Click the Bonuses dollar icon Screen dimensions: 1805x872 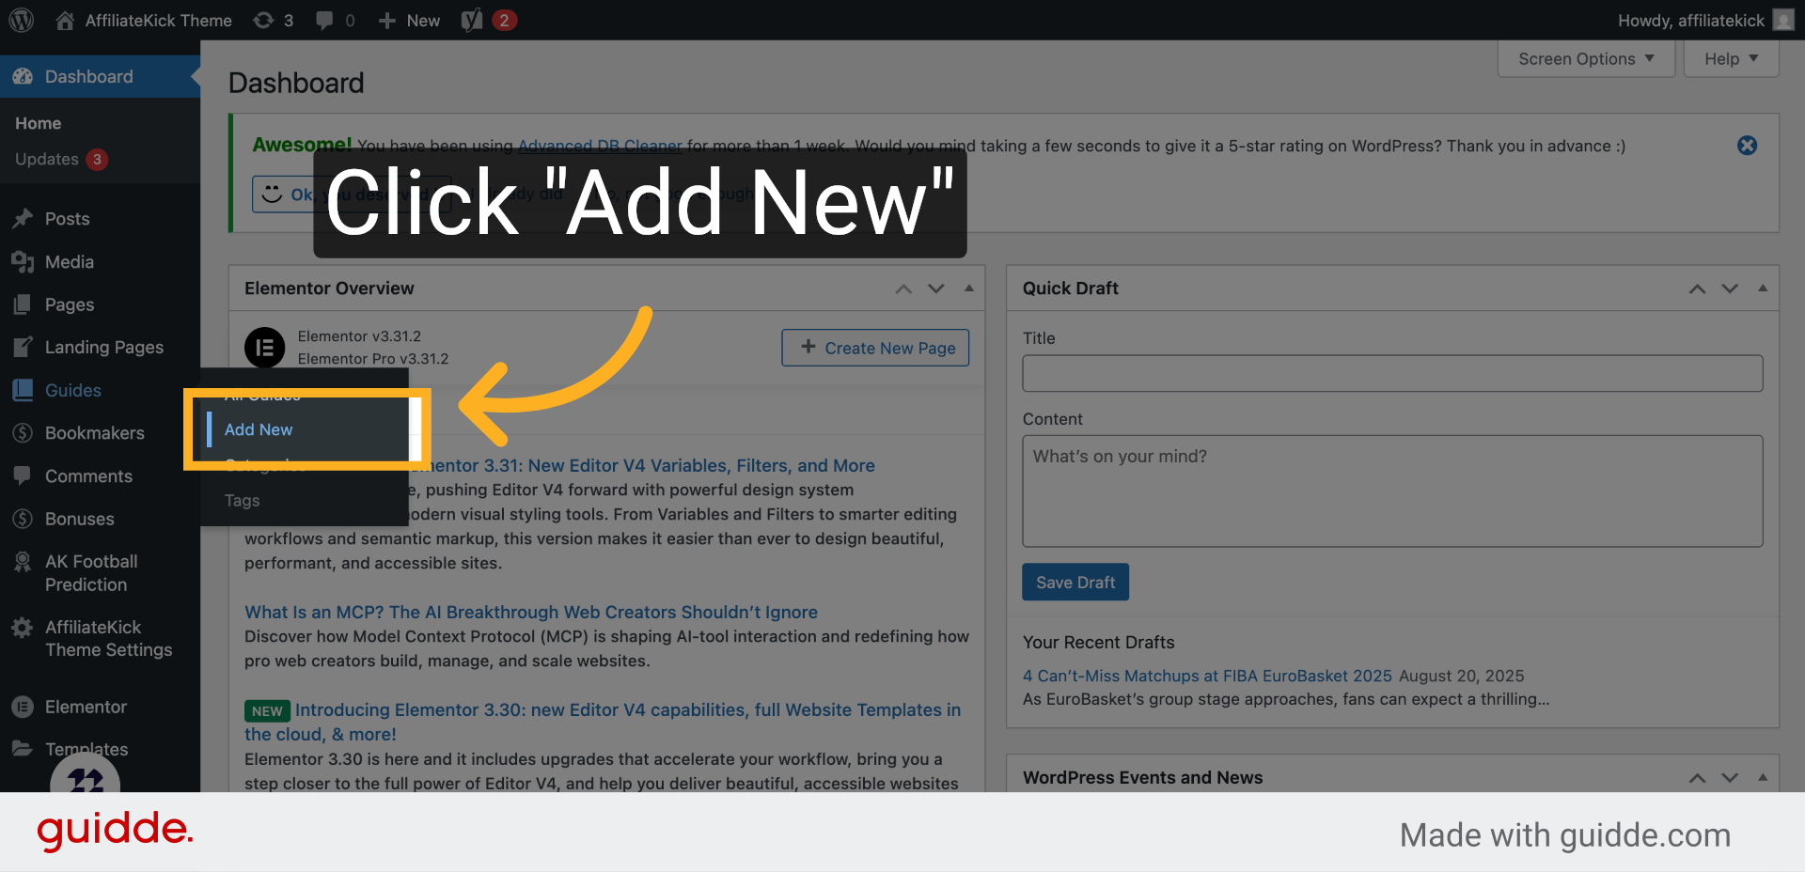tap(23, 519)
